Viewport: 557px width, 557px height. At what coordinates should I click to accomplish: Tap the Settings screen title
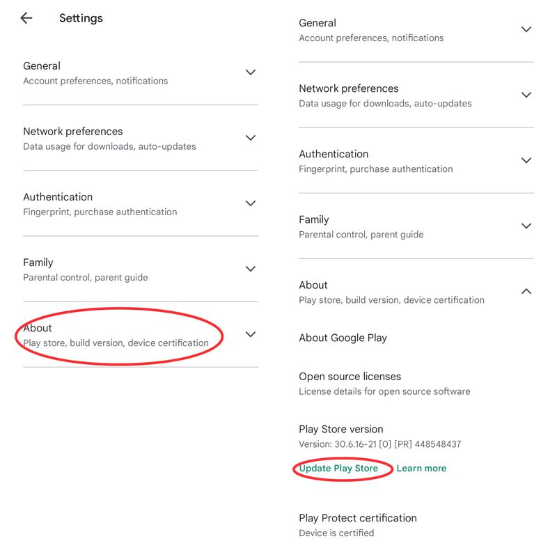[x=81, y=18]
